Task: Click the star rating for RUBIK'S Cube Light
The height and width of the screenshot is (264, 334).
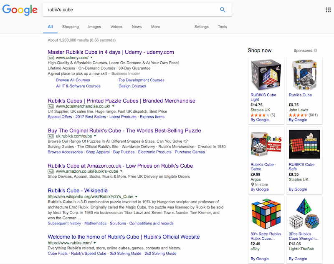Action: tap(260, 115)
